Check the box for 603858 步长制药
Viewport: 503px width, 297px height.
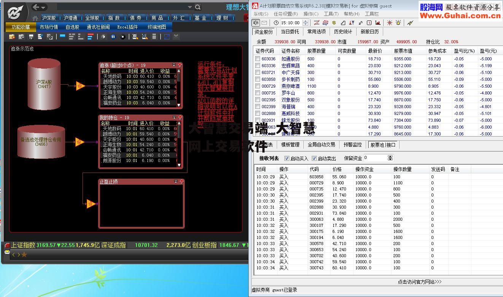[258, 79]
